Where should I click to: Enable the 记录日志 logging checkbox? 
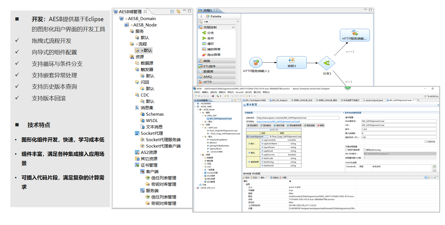point(426,142)
